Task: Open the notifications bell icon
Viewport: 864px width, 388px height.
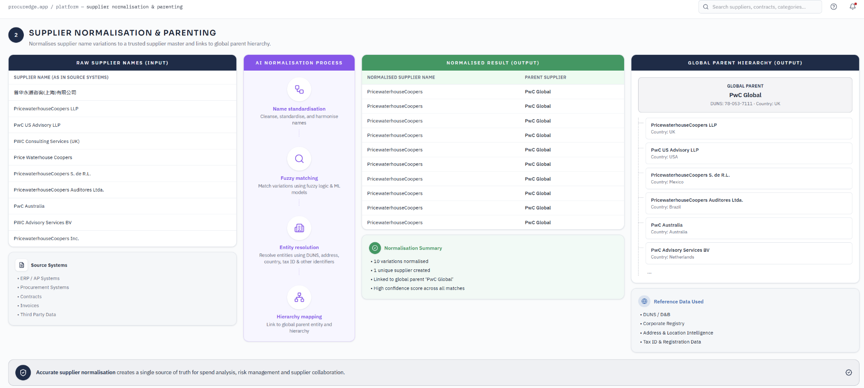Action: [x=852, y=7]
